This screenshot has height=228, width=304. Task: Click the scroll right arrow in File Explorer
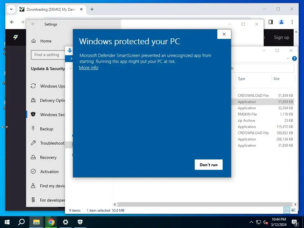click(295, 204)
